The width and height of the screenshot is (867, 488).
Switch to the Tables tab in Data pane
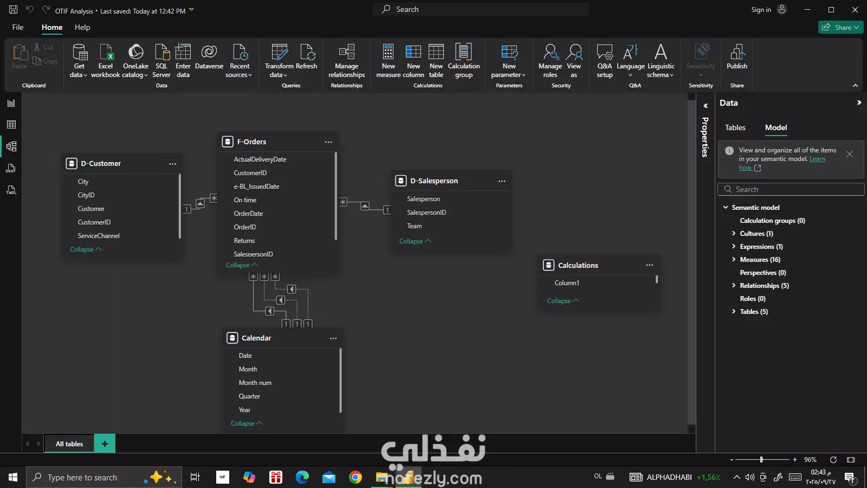point(735,127)
